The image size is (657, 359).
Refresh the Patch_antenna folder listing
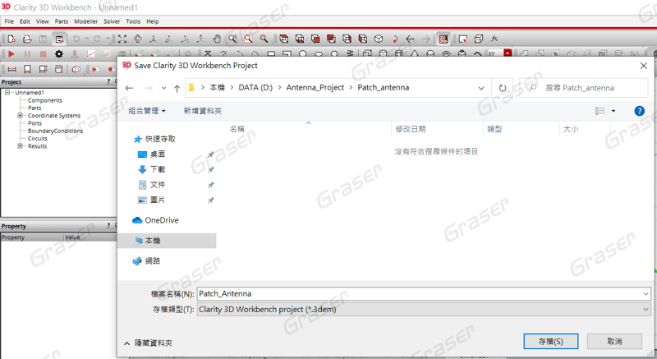(x=503, y=88)
